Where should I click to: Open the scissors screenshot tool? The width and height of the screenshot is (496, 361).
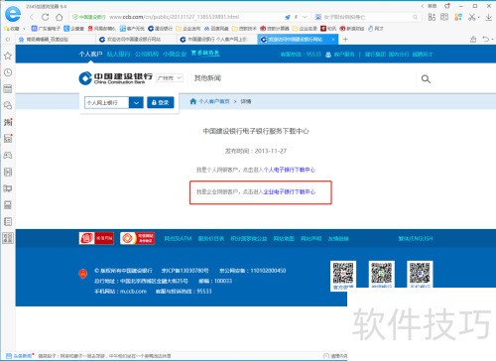tap(472, 17)
